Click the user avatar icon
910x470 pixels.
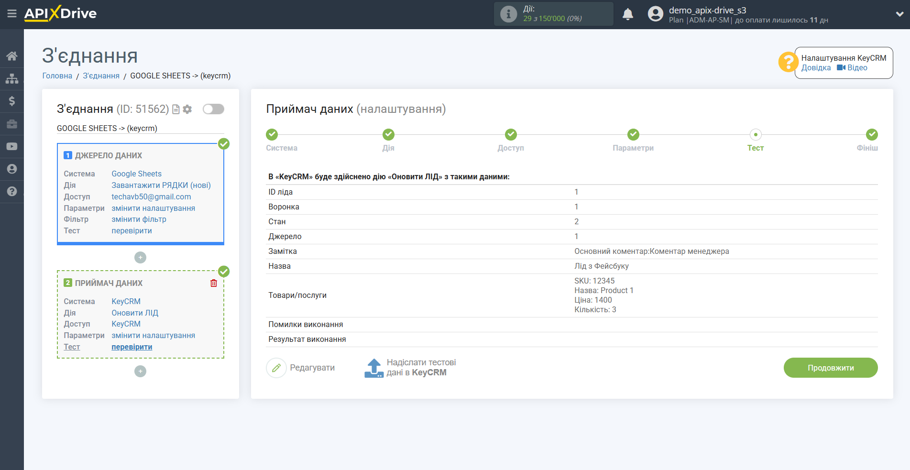[656, 14]
